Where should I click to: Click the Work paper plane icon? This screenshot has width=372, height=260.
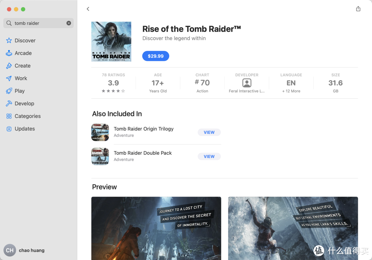(x=9, y=78)
